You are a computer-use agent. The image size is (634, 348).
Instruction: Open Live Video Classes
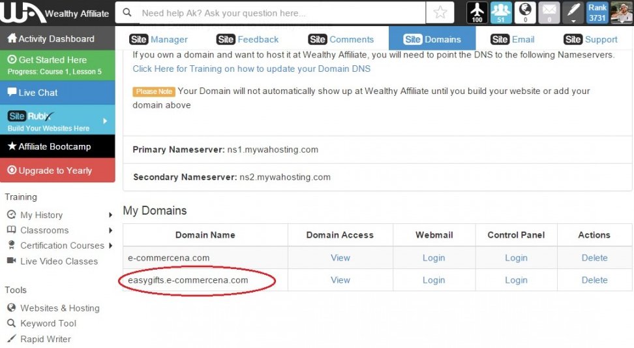click(x=59, y=261)
